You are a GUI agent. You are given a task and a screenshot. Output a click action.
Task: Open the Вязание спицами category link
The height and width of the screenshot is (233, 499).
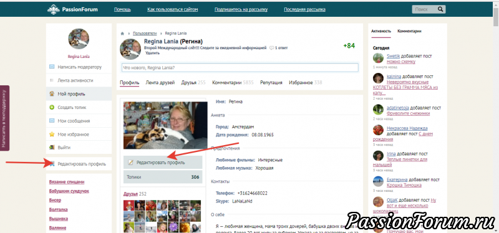coord(67,182)
